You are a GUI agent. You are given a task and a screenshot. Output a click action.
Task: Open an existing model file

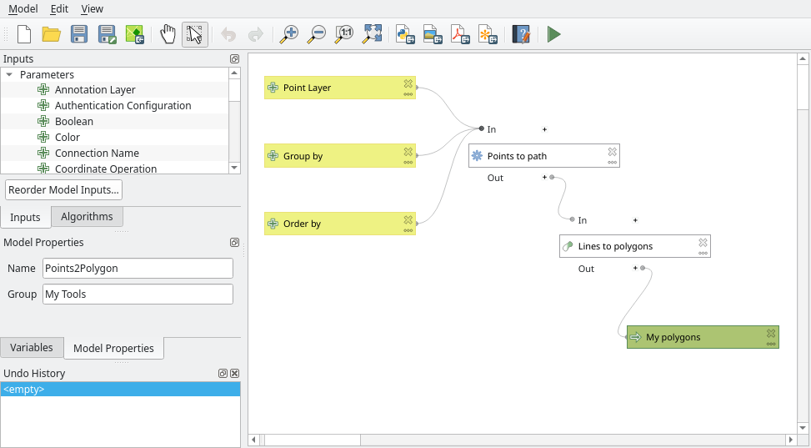pos(52,34)
